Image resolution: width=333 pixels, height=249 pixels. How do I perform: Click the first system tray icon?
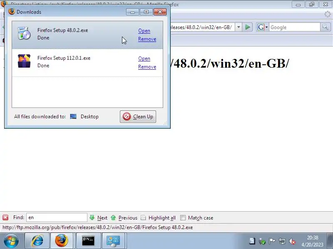pyautogui.click(x=252, y=241)
